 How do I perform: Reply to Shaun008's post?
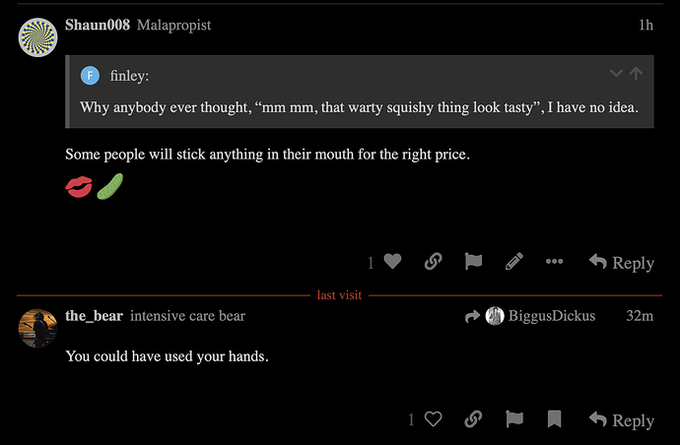coord(622,262)
